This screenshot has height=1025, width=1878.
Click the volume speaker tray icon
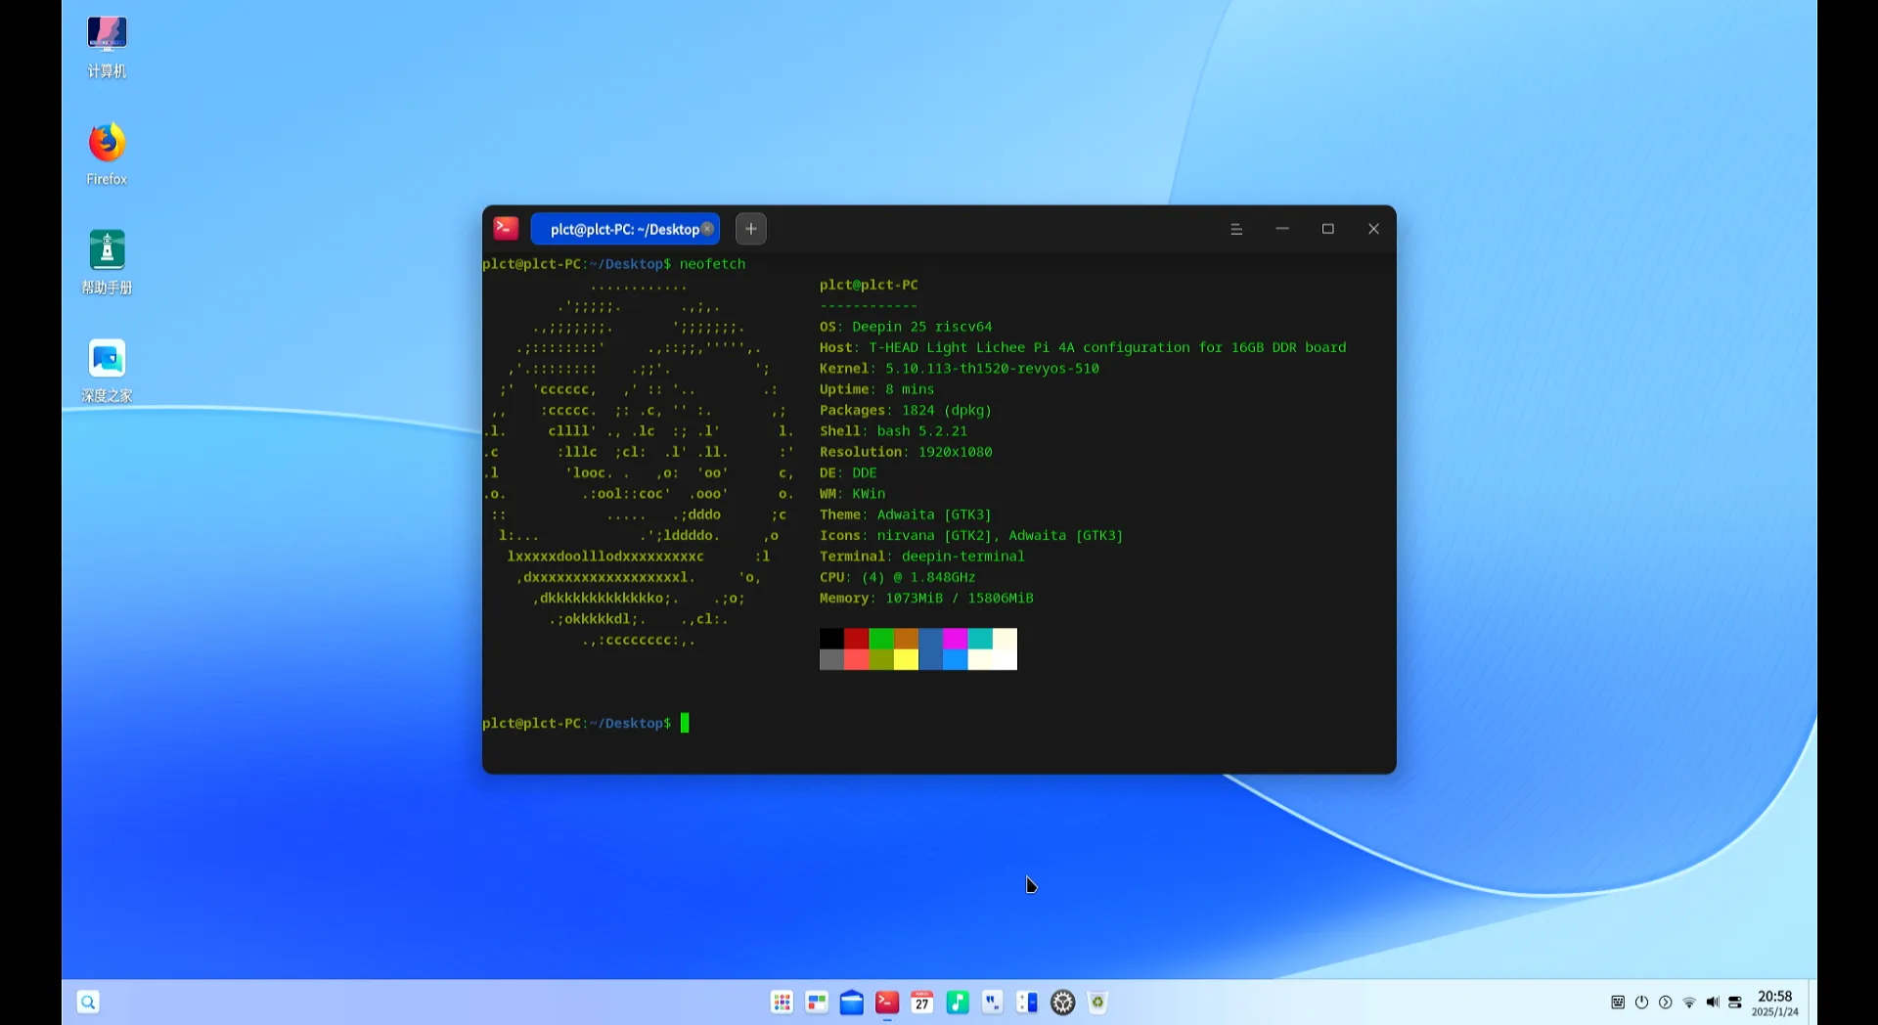1712,1003
